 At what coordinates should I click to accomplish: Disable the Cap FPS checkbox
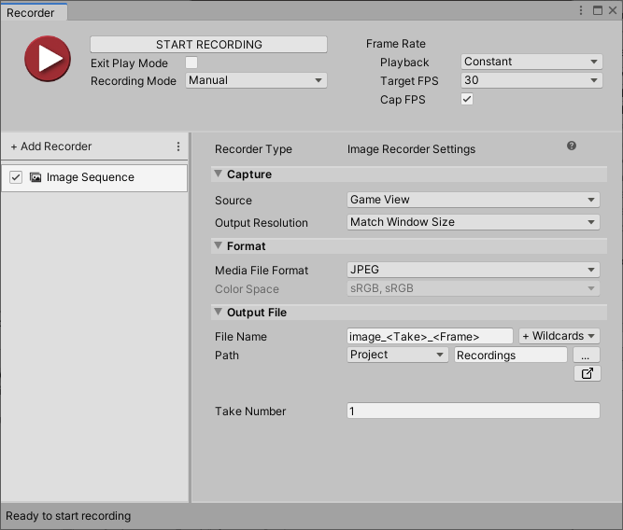(467, 99)
